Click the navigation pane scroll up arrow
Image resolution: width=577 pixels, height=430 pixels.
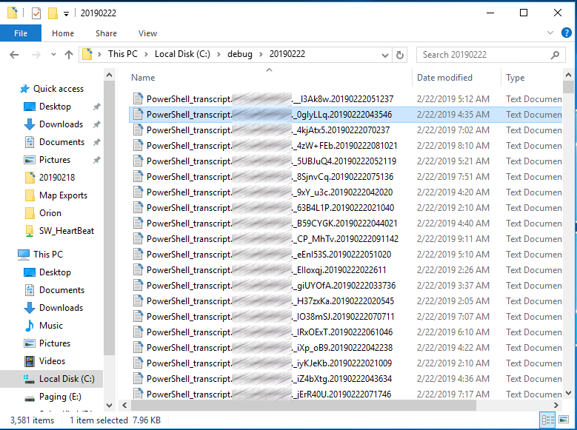tap(110, 75)
